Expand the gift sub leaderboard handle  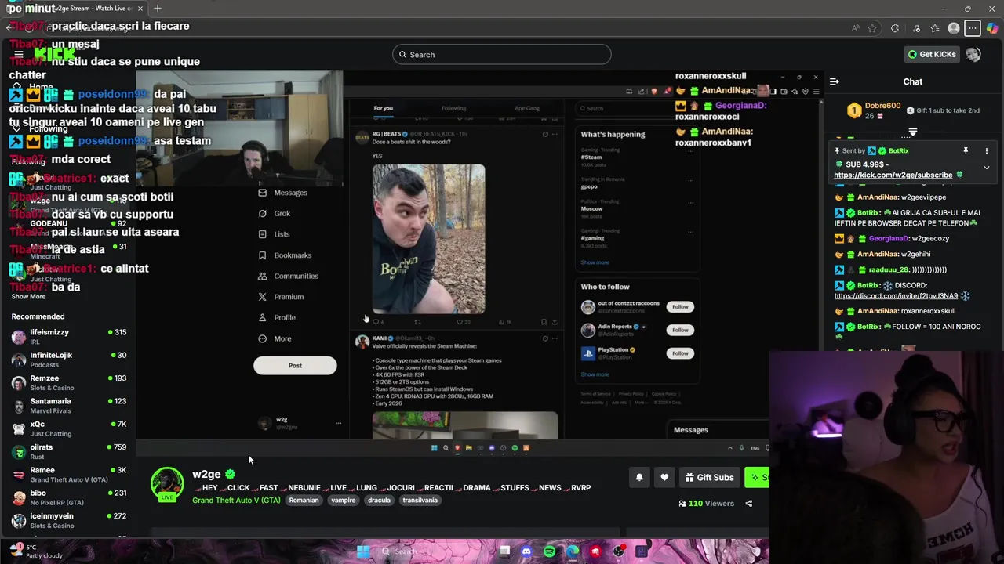tap(913, 132)
